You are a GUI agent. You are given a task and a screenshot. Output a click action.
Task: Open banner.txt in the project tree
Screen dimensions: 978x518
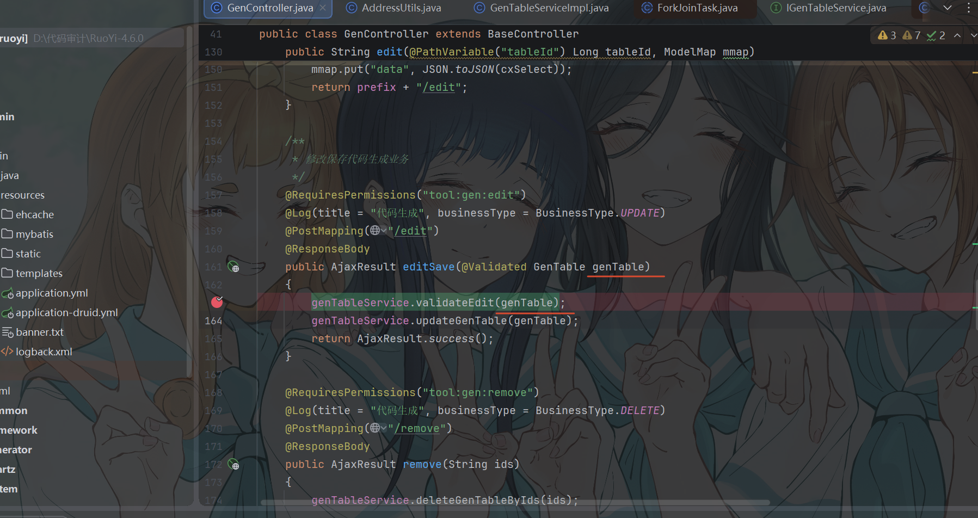click(x=33, y=332)
